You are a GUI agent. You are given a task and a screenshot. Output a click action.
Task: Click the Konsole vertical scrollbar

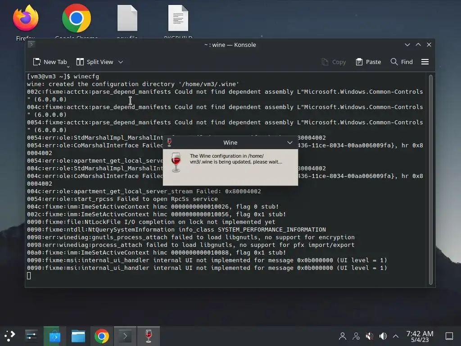(431, 180)
